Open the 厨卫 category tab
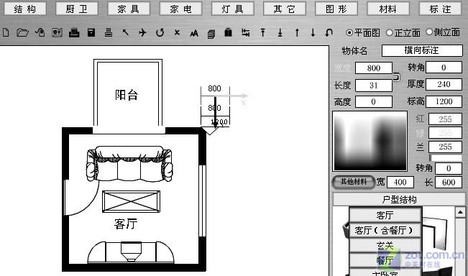 pyautogui.click(x=77, y=9)
